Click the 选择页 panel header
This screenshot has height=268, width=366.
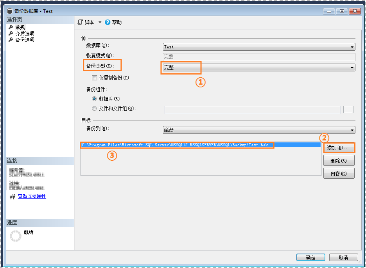click(x=40, y=20)
